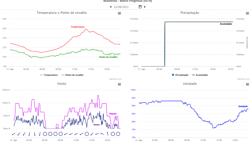Viewport: 252px width, 143px height.
Task: Open the Vento chart hamburger menu
Action: [x=119, y=84]
